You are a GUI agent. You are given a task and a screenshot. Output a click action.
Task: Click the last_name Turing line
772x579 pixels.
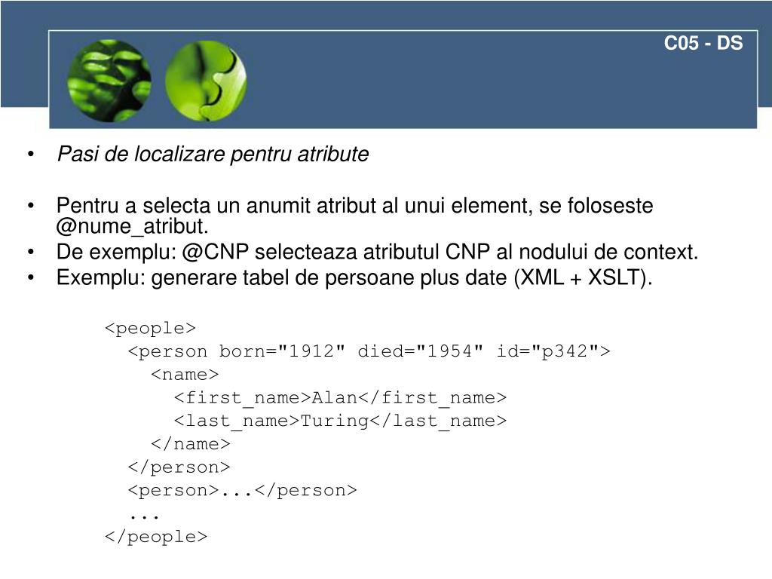pos(340,421)
